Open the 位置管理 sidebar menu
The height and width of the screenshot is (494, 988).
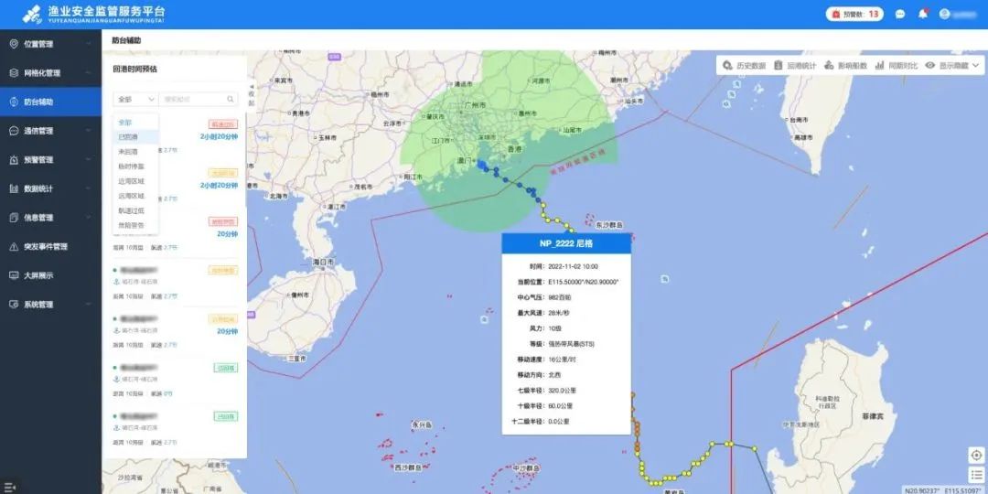point(50,44)
